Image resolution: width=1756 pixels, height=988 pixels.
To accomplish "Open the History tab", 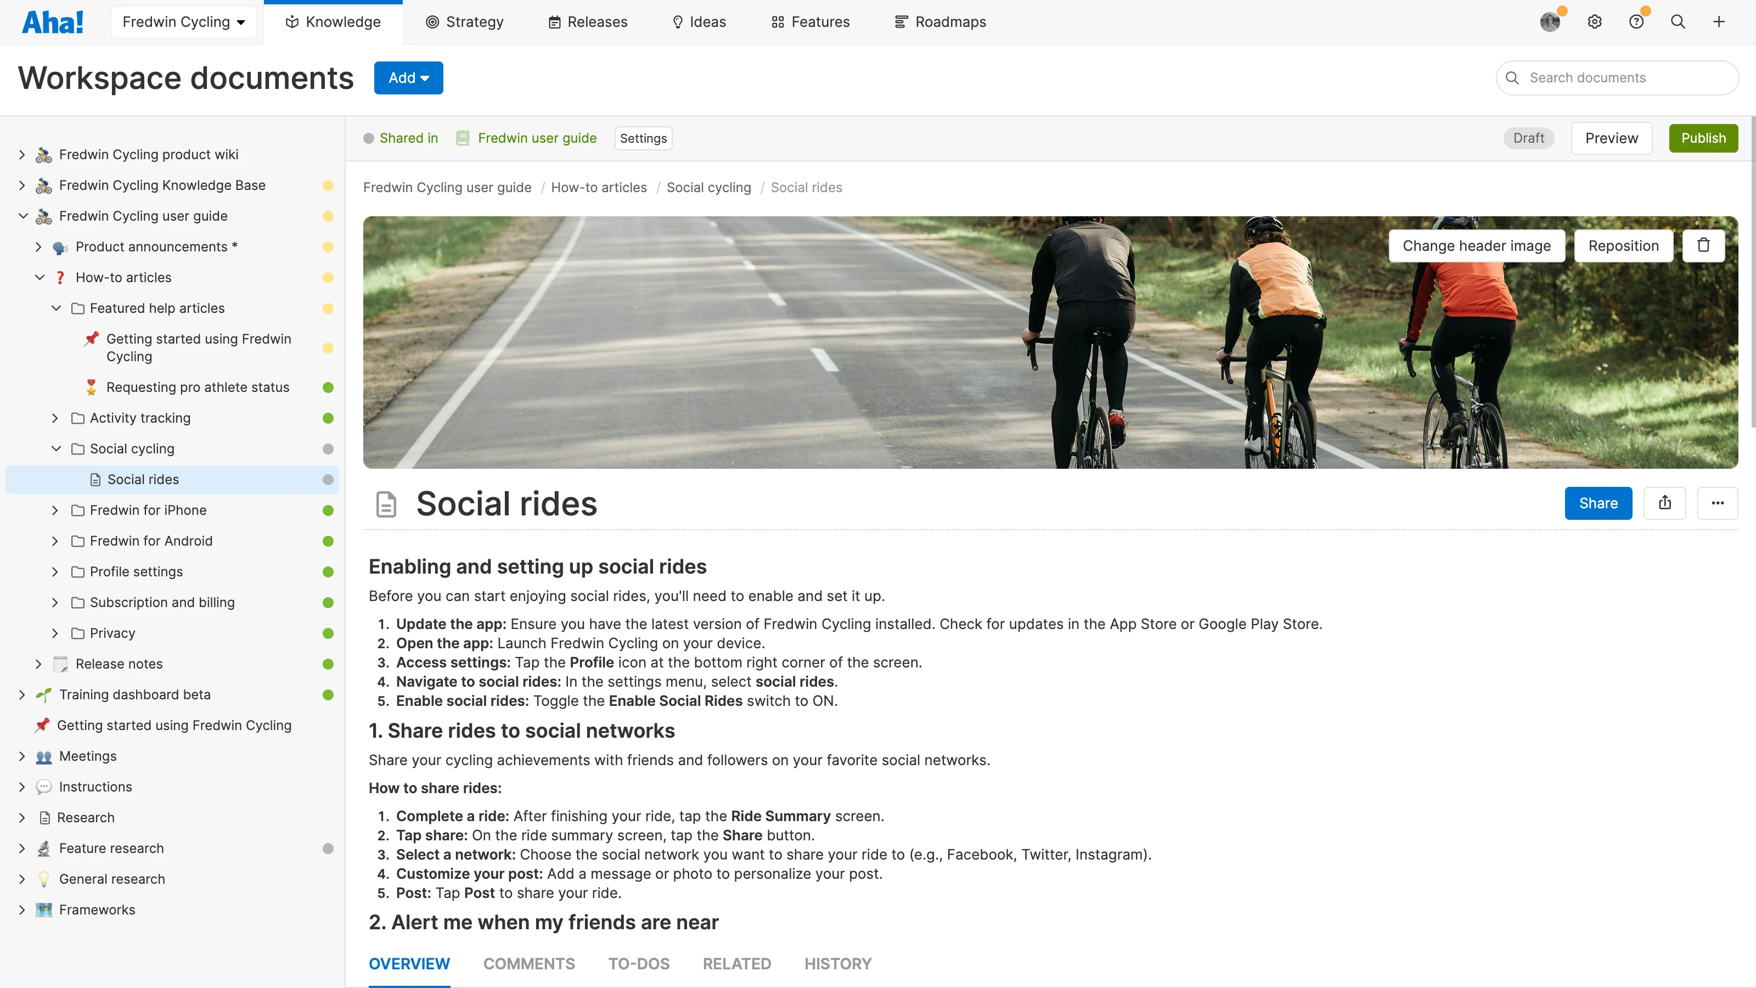I will click(838, 963).
